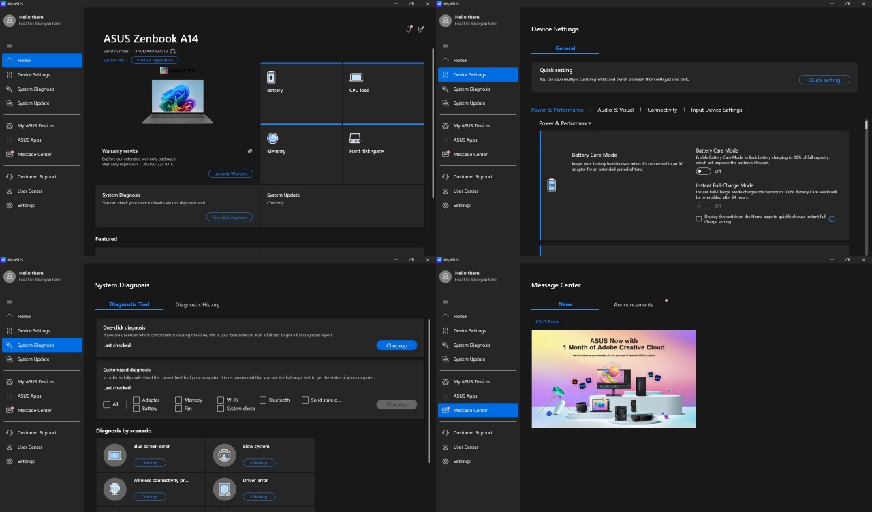Open Settings in Message Center window sidebar

pyautogui.click(x=478, y=462)
